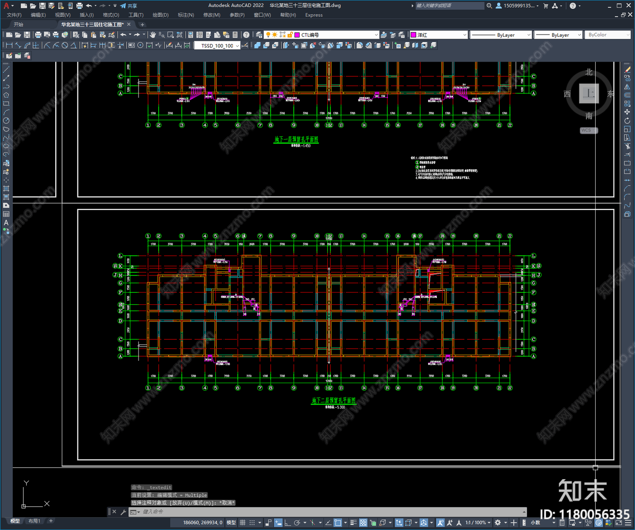Image resolution: width=635 pixels, height=530 pixels.
Task: Click the Plot printer icon
Action: coord(38,35)
